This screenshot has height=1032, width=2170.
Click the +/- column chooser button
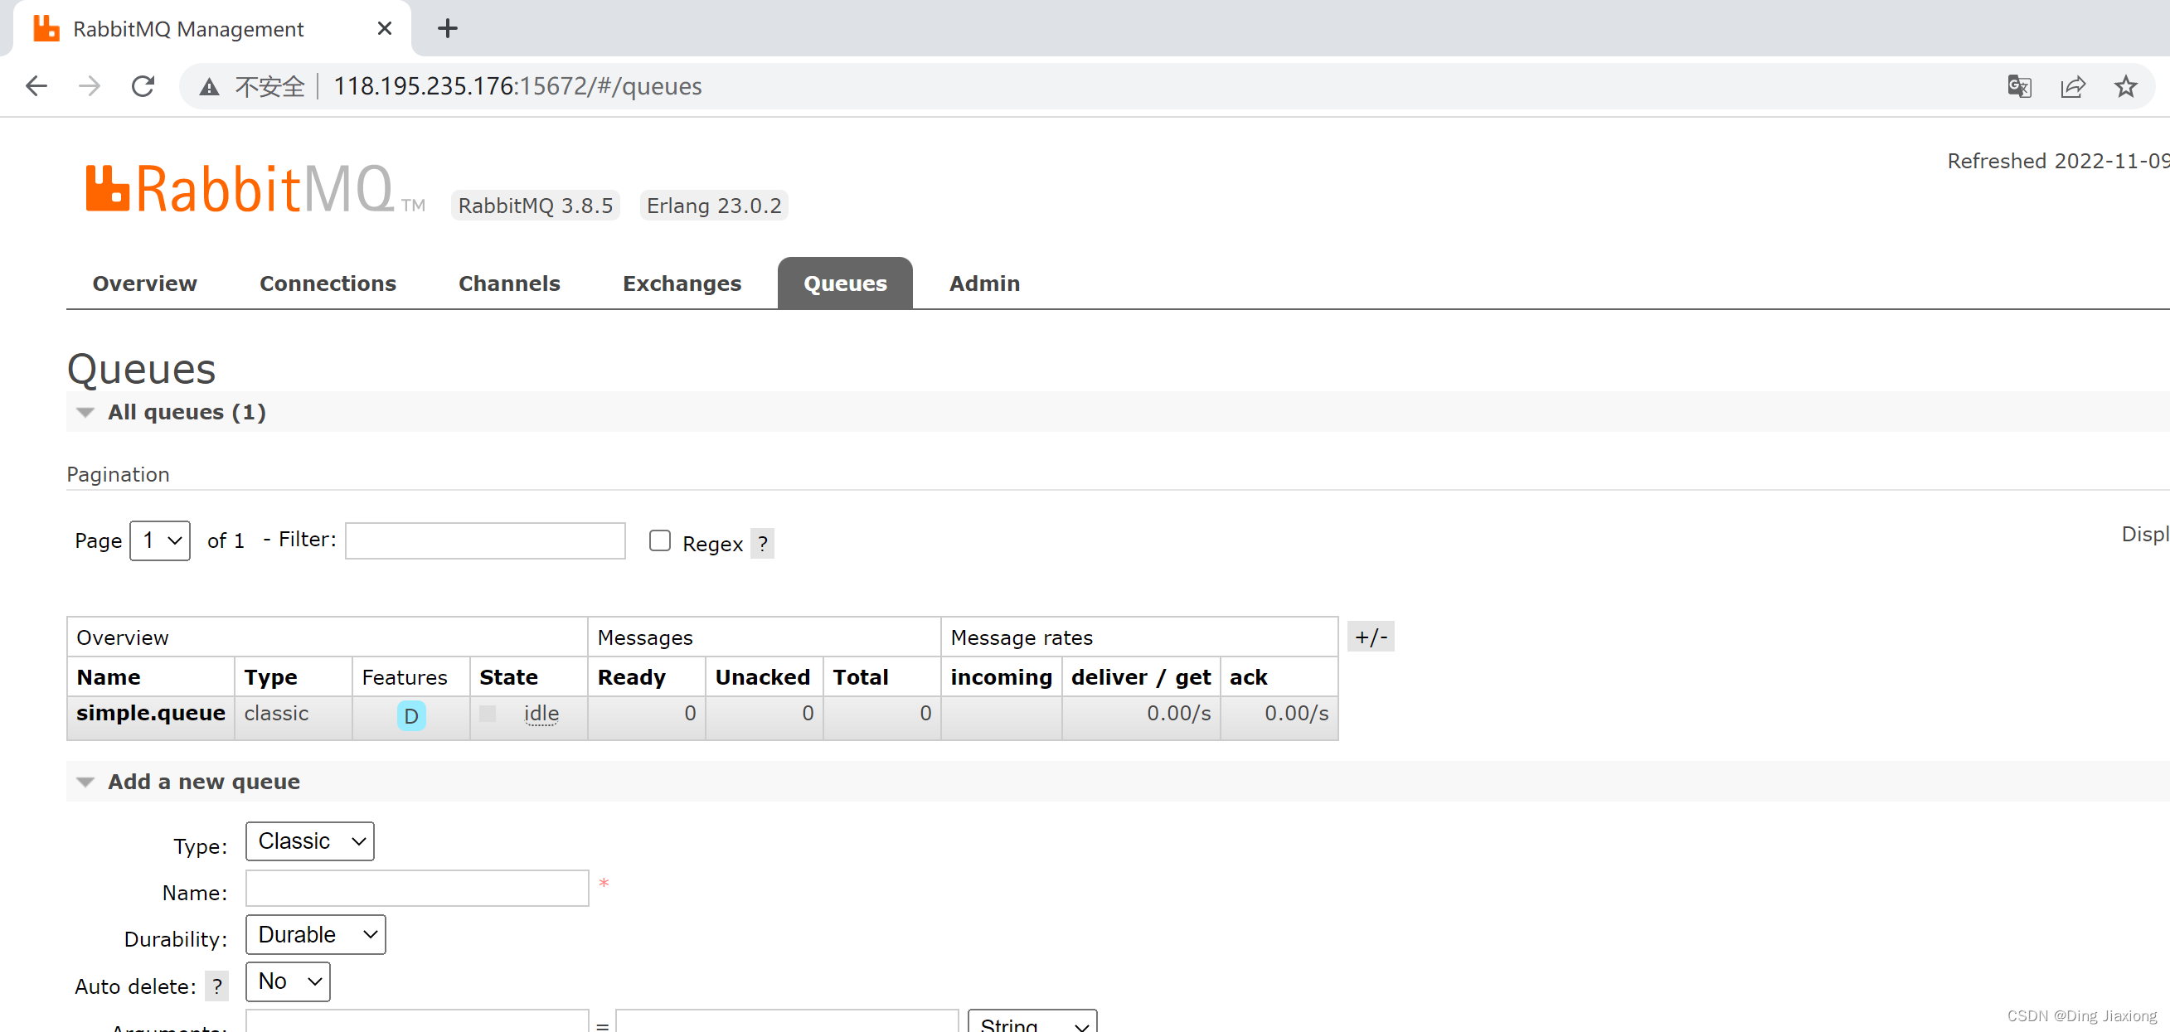coord(1371,637)
